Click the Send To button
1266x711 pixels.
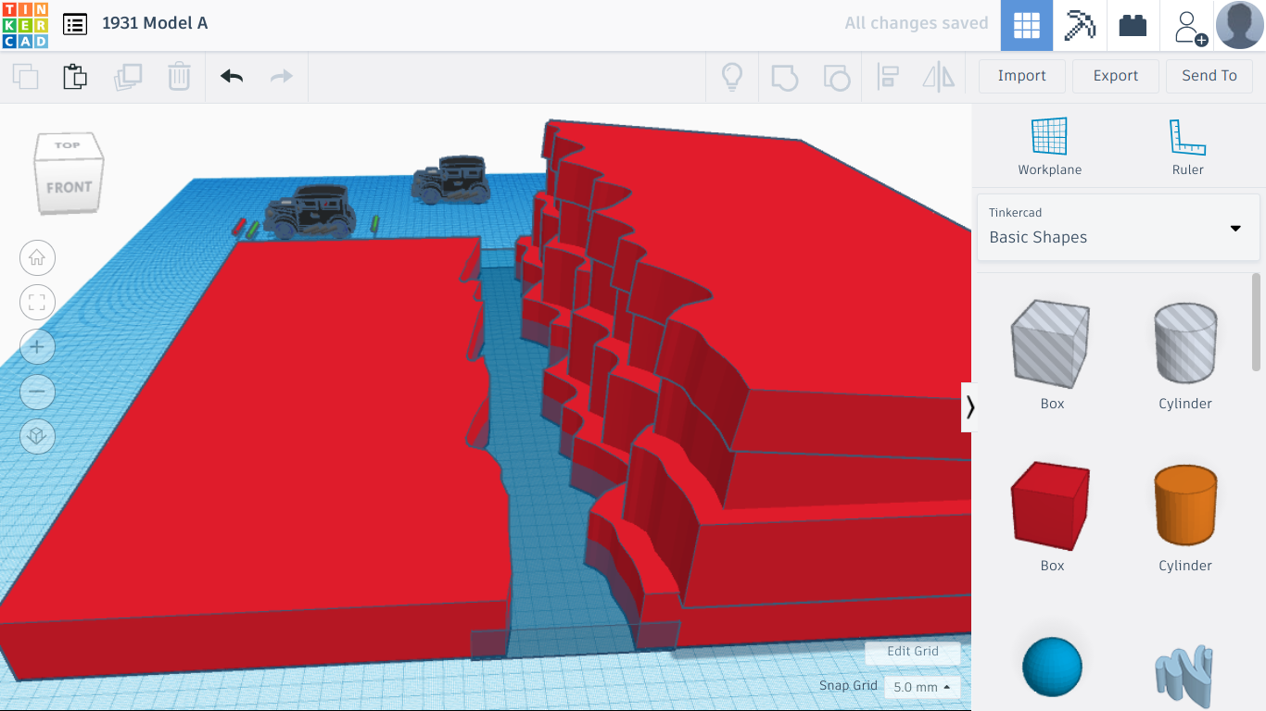1209,76
